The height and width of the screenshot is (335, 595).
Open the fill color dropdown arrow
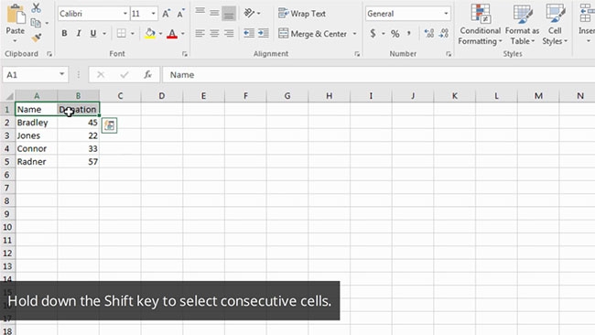(x=160, y=33)
